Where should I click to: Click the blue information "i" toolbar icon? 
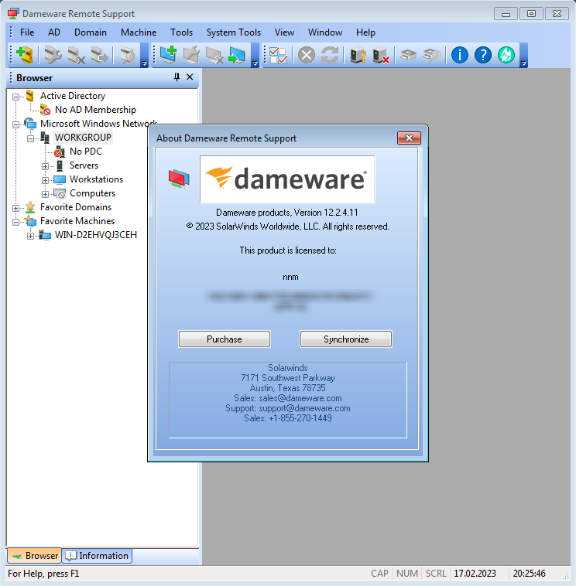pos(460,55)
